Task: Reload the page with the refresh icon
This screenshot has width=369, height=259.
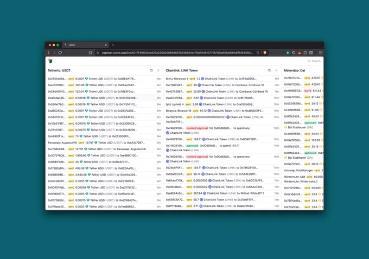Action: point(60,53)
